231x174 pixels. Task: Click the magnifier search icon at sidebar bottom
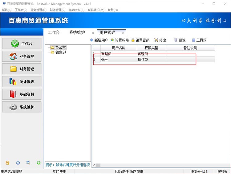tap(28, 163)
